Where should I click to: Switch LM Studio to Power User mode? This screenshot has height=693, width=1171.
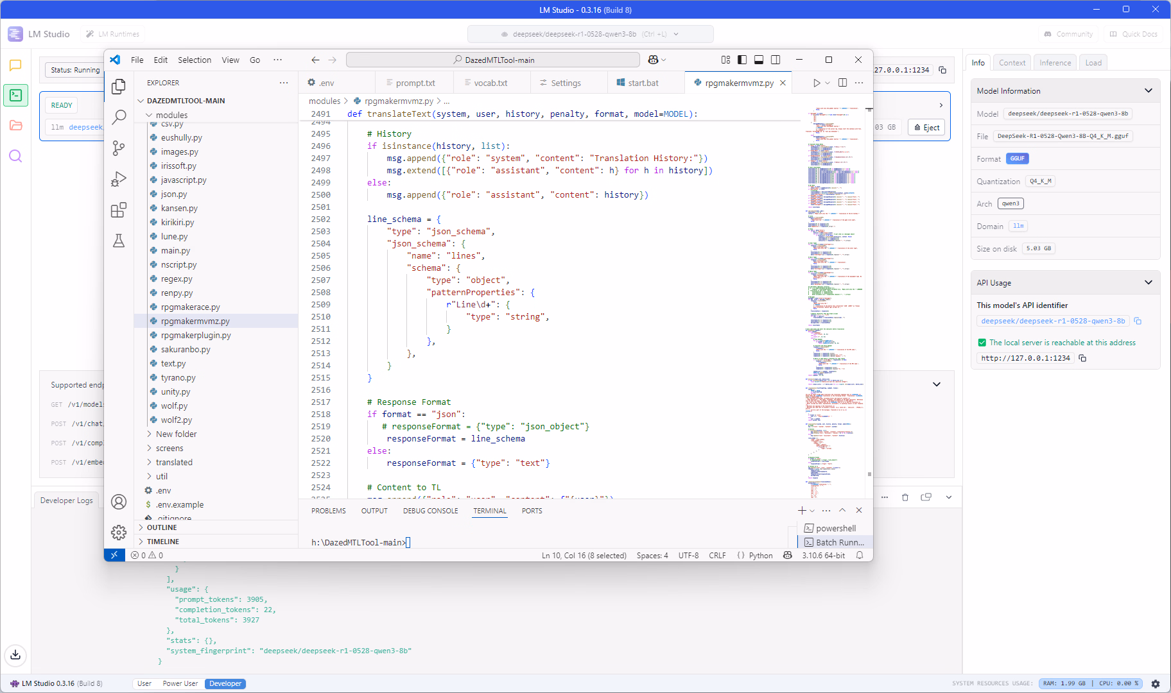(x=180, y=683)
